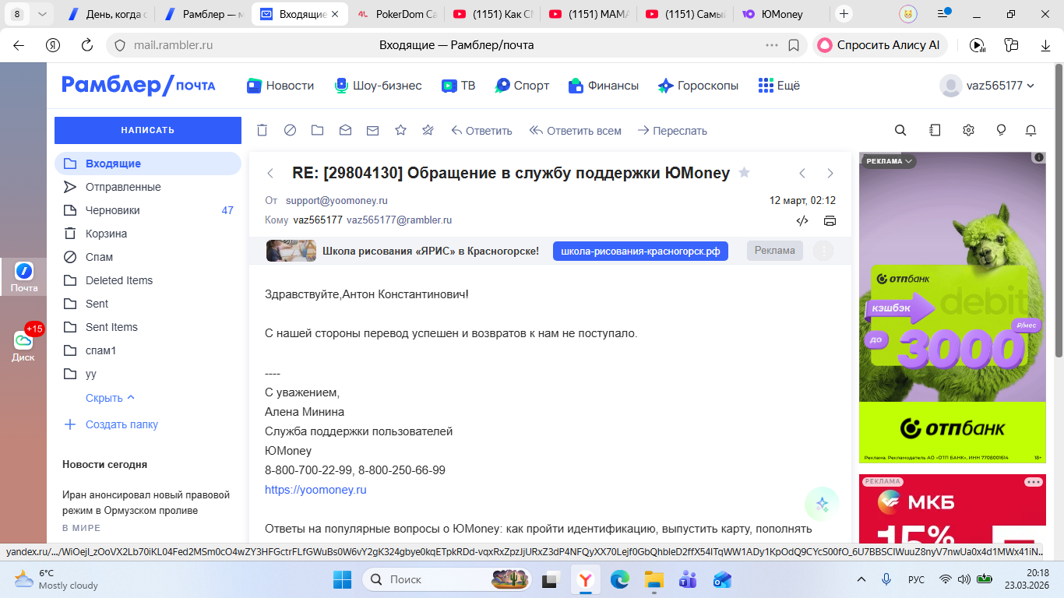1064x598 pixels.
Task: Open mail settings via the gear icon
Action: click(968, 131)
